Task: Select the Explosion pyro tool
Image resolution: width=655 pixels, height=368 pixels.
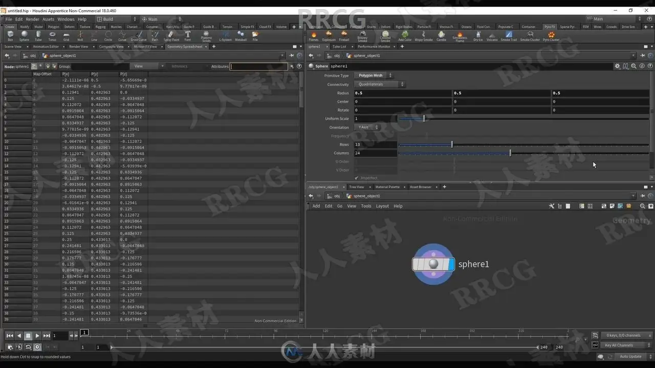Action: [329, 36]
